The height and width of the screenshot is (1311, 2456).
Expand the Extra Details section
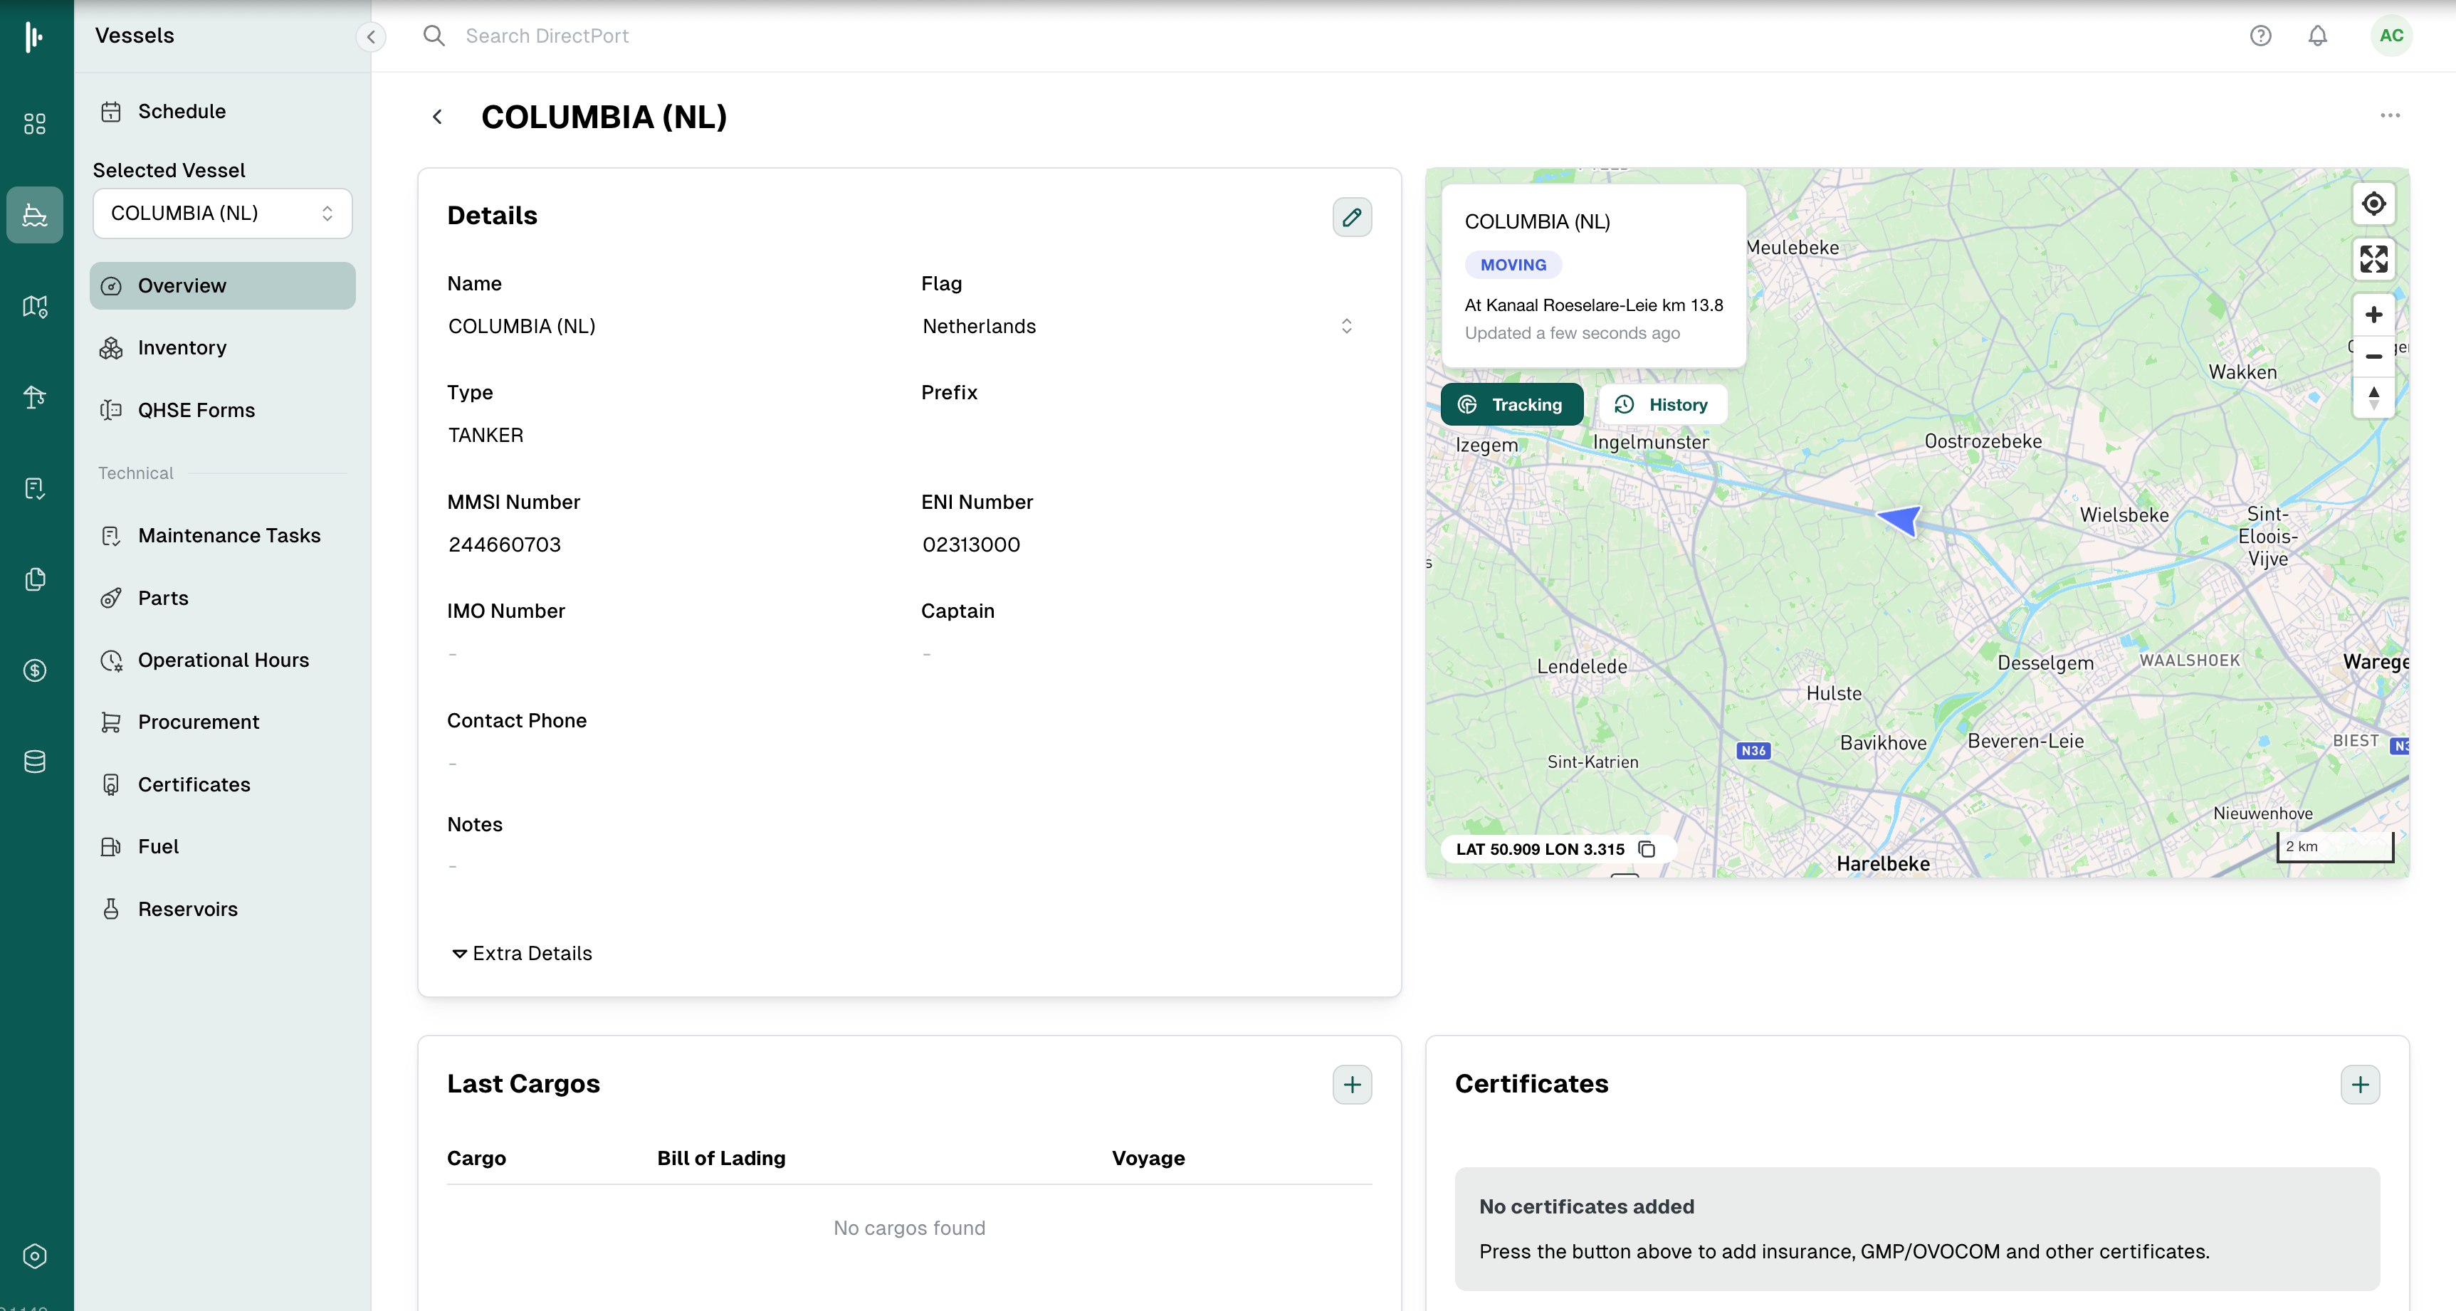coord(522,954)
